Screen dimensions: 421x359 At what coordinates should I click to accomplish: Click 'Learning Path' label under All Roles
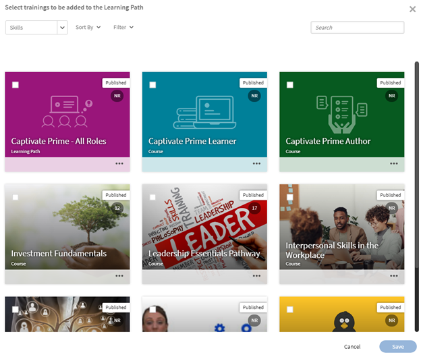coord(26,151)
